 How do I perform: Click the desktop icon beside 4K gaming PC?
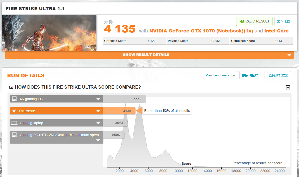click(14, 99)
